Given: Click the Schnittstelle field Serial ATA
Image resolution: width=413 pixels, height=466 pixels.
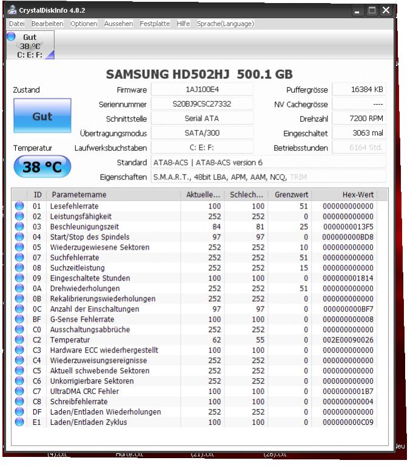Looking at the screenshot, I should (x=202, y=119).
